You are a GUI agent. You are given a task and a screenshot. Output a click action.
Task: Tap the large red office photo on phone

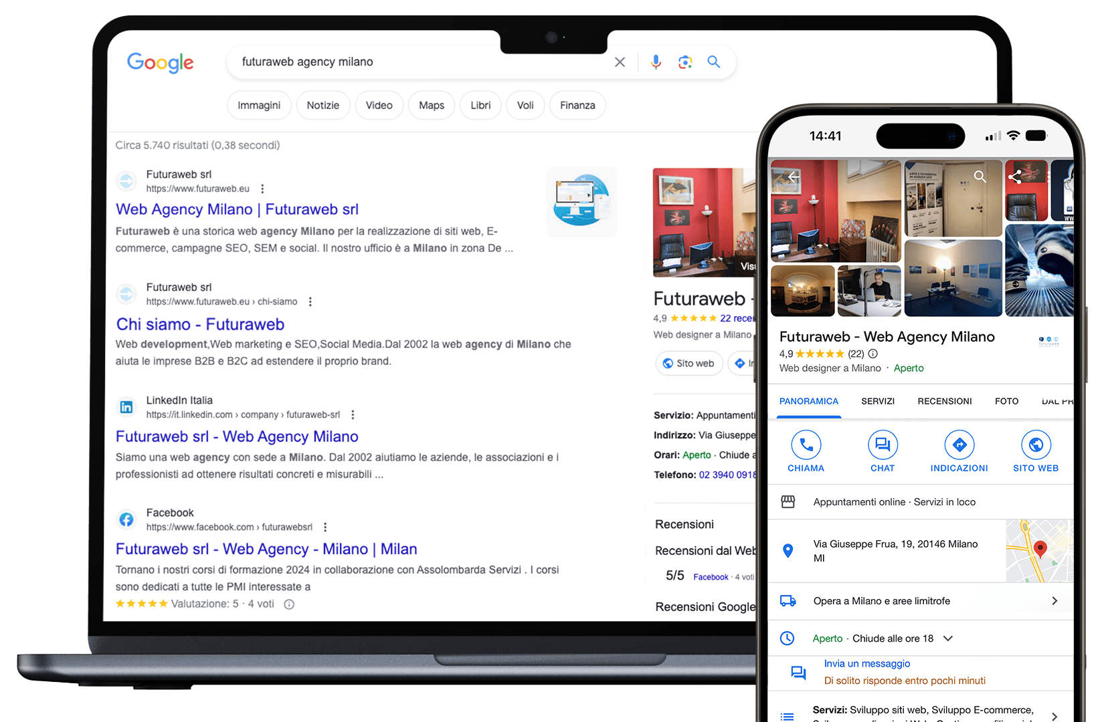(x=836, y=211)
